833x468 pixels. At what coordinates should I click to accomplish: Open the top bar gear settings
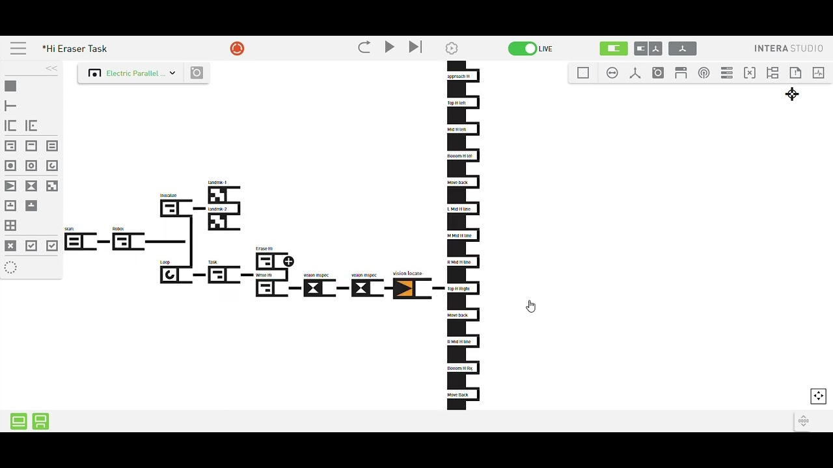[452, 48]
